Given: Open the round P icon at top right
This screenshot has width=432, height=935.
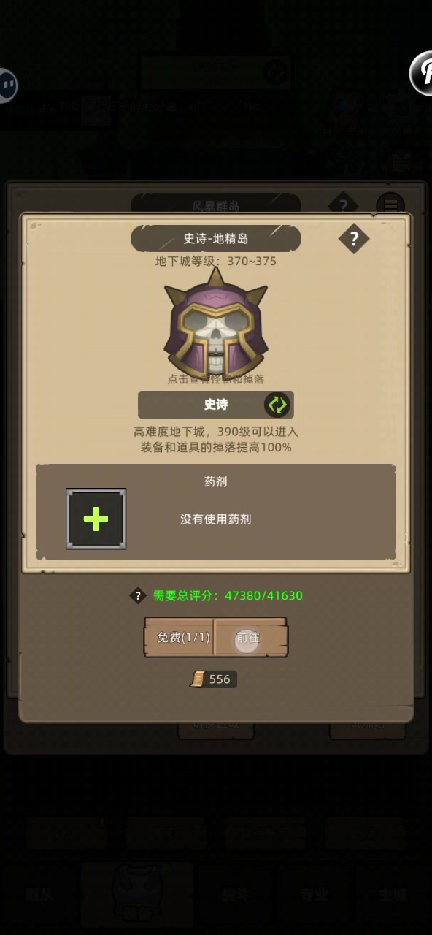Looking at the screenshot, I should tap(422, 74).
